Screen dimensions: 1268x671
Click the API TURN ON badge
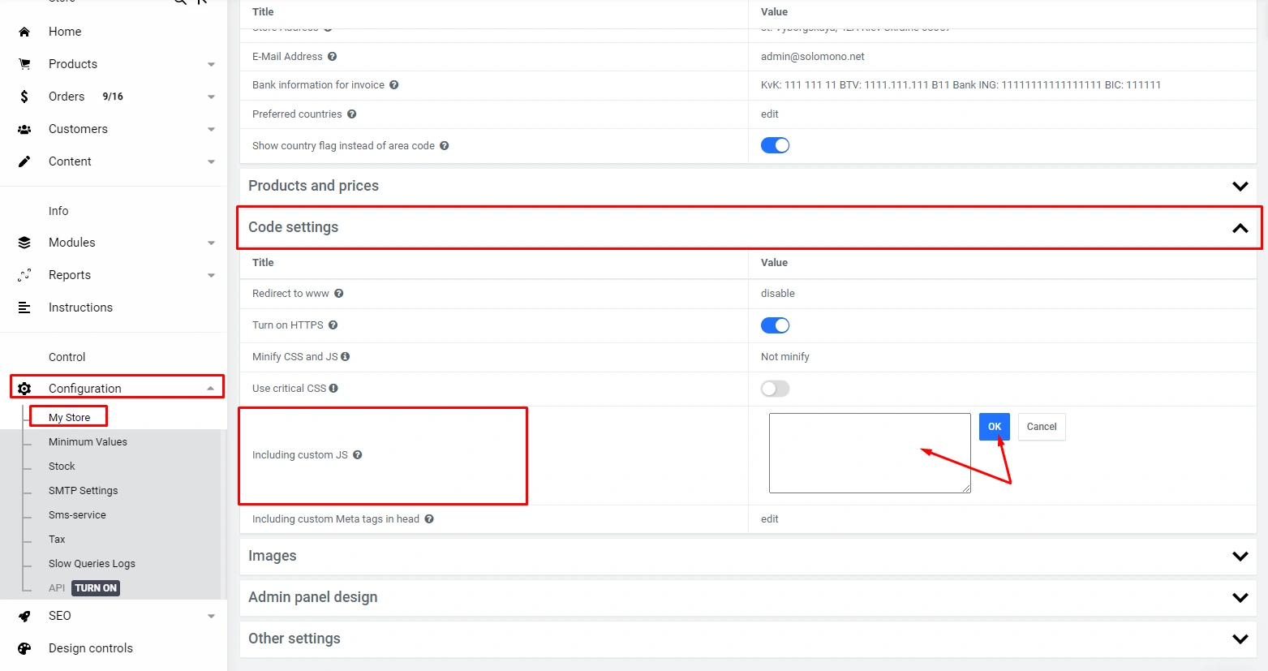click(96, 588)
